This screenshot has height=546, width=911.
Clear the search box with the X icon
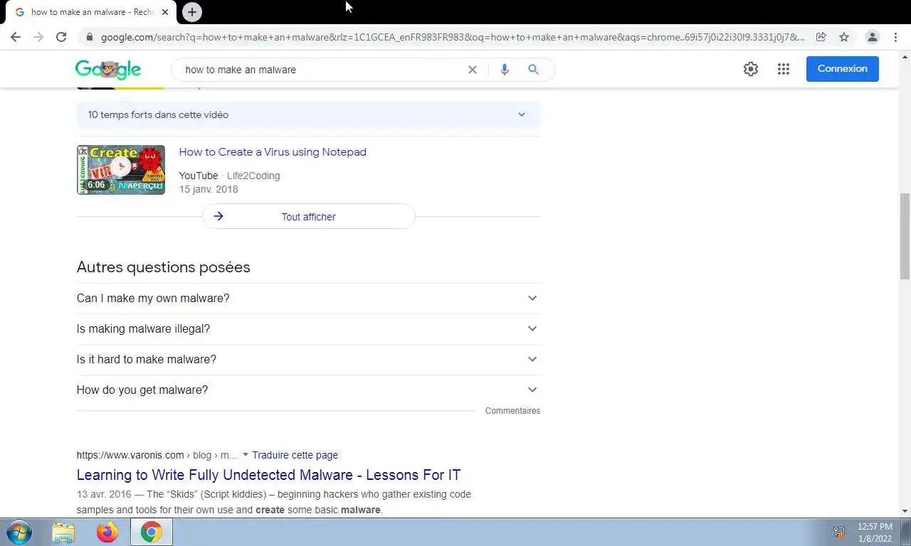473,70
